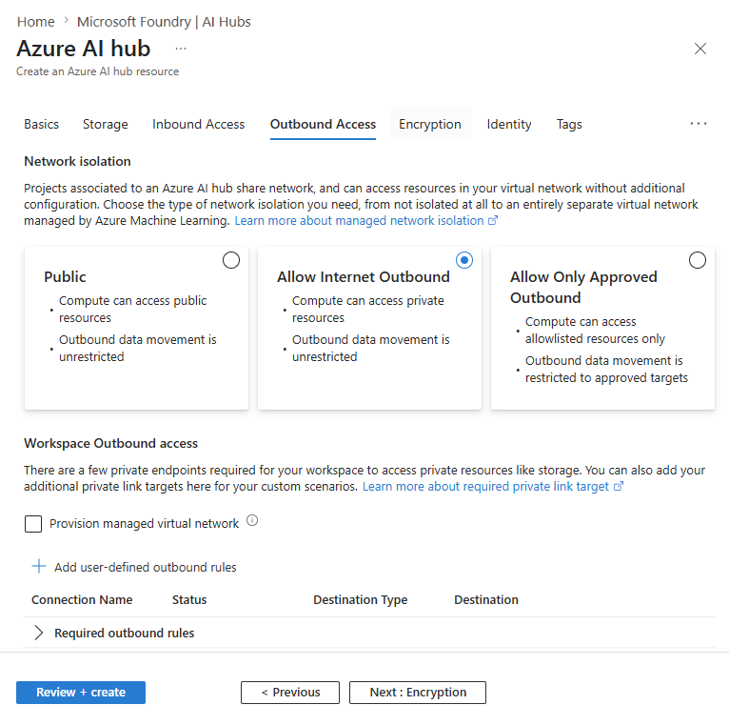Expand Required outbound rules row
729x725 pixels.
pyautogui.click(x=39, y=633)
